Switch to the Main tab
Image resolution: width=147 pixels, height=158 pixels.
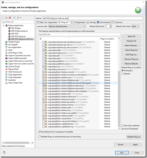pos(41,22)
